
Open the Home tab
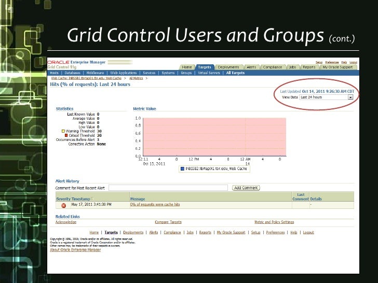click(187, 67)
